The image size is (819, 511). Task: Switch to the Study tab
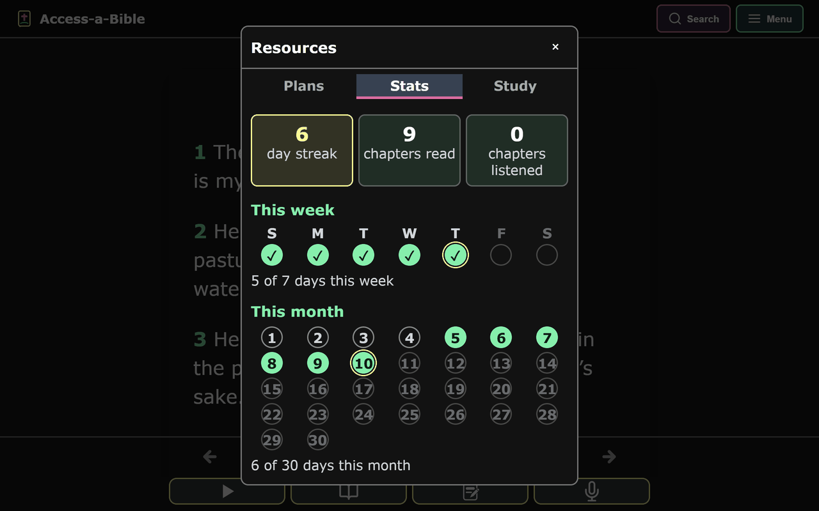coord(515,86)
